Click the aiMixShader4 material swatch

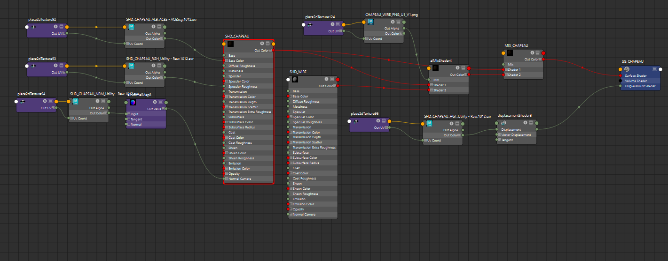point(435,68)
